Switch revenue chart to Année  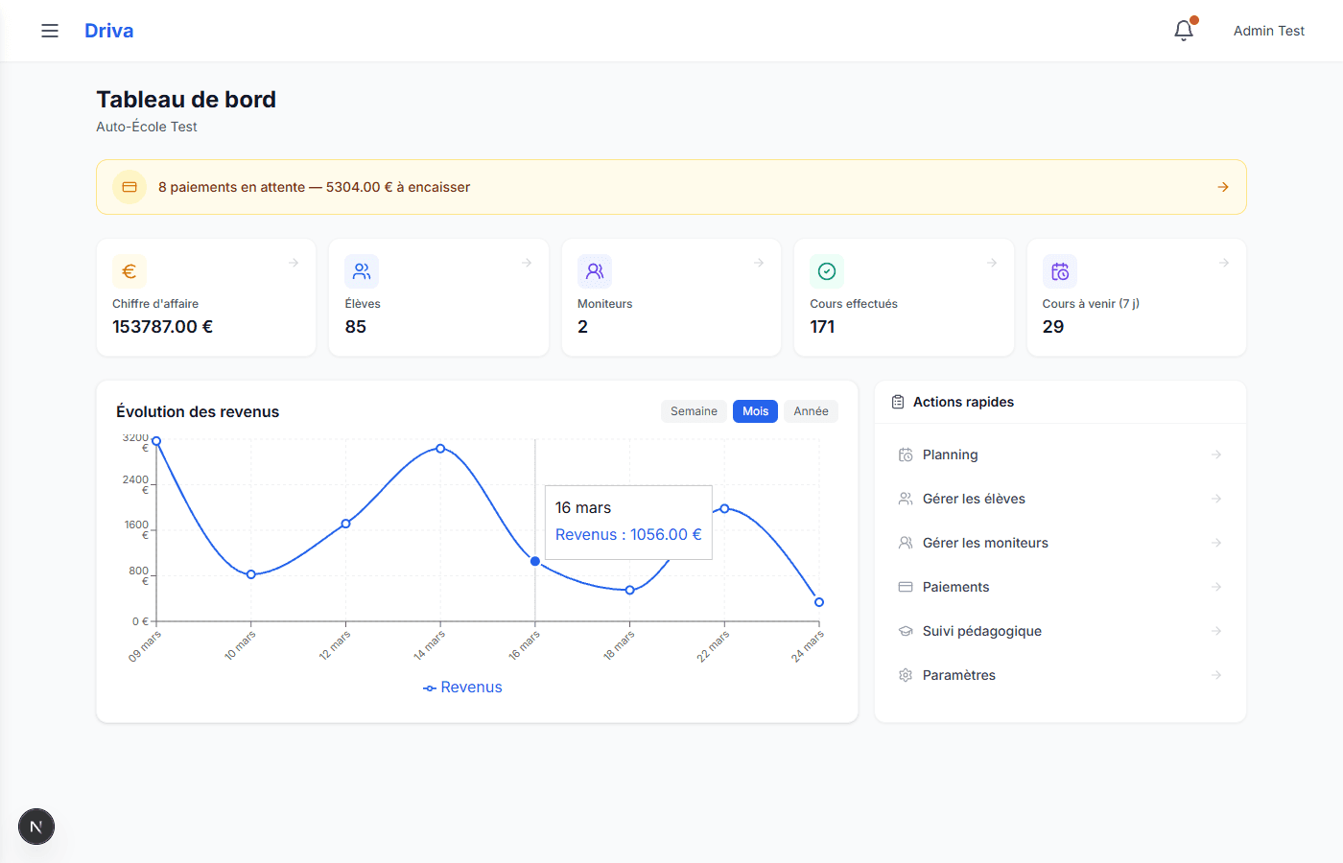click(811, 411)
